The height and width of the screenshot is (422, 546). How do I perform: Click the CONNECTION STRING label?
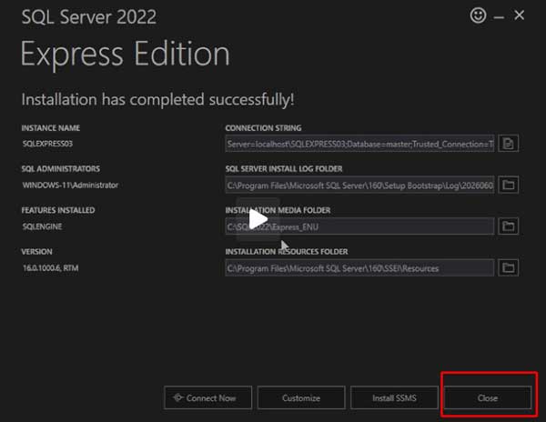(263, 128)
